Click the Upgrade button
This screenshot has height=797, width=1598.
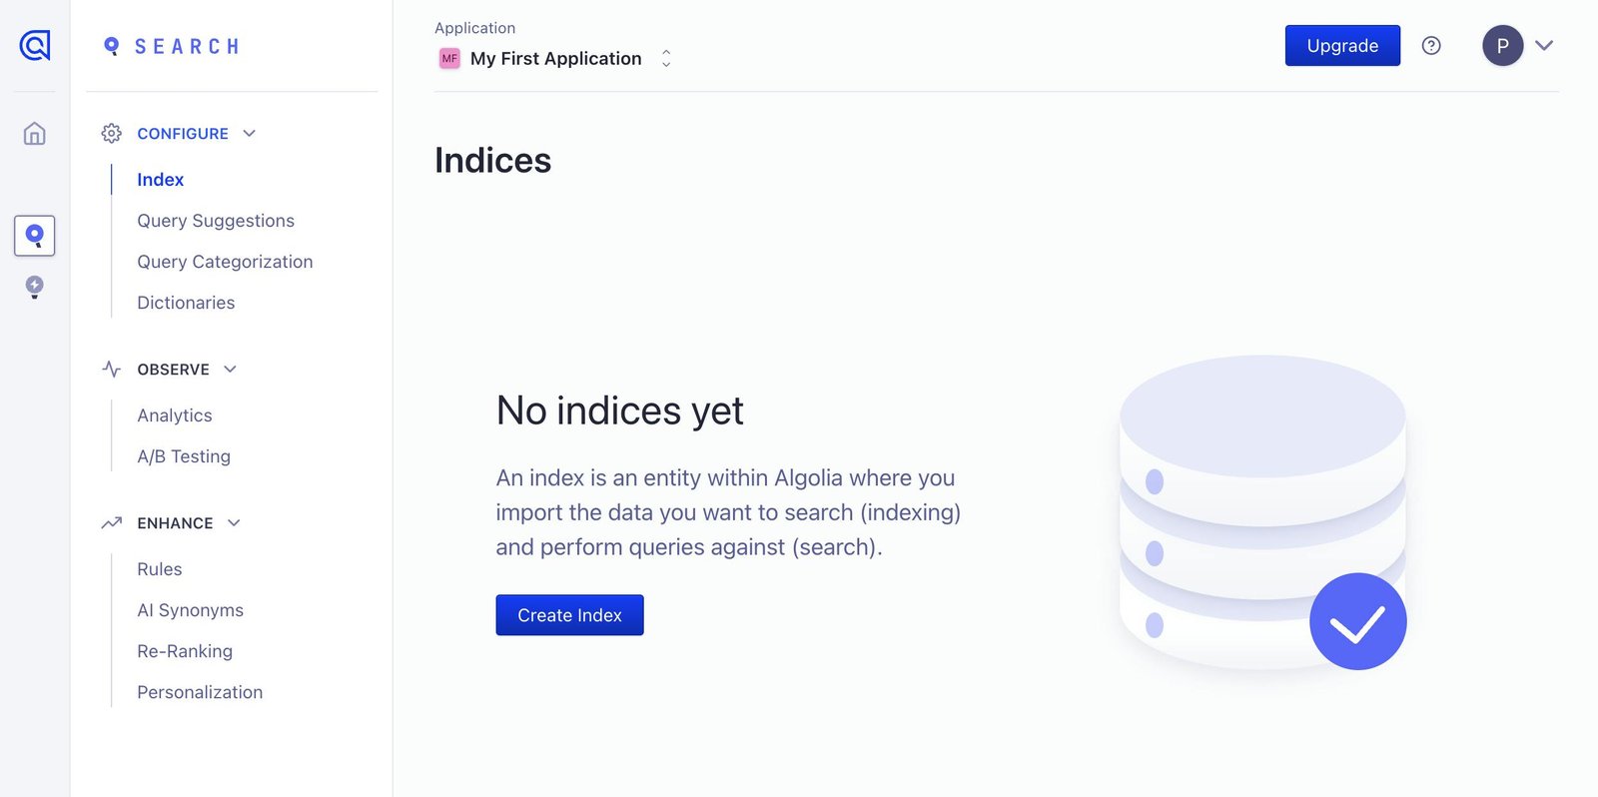1341,45
